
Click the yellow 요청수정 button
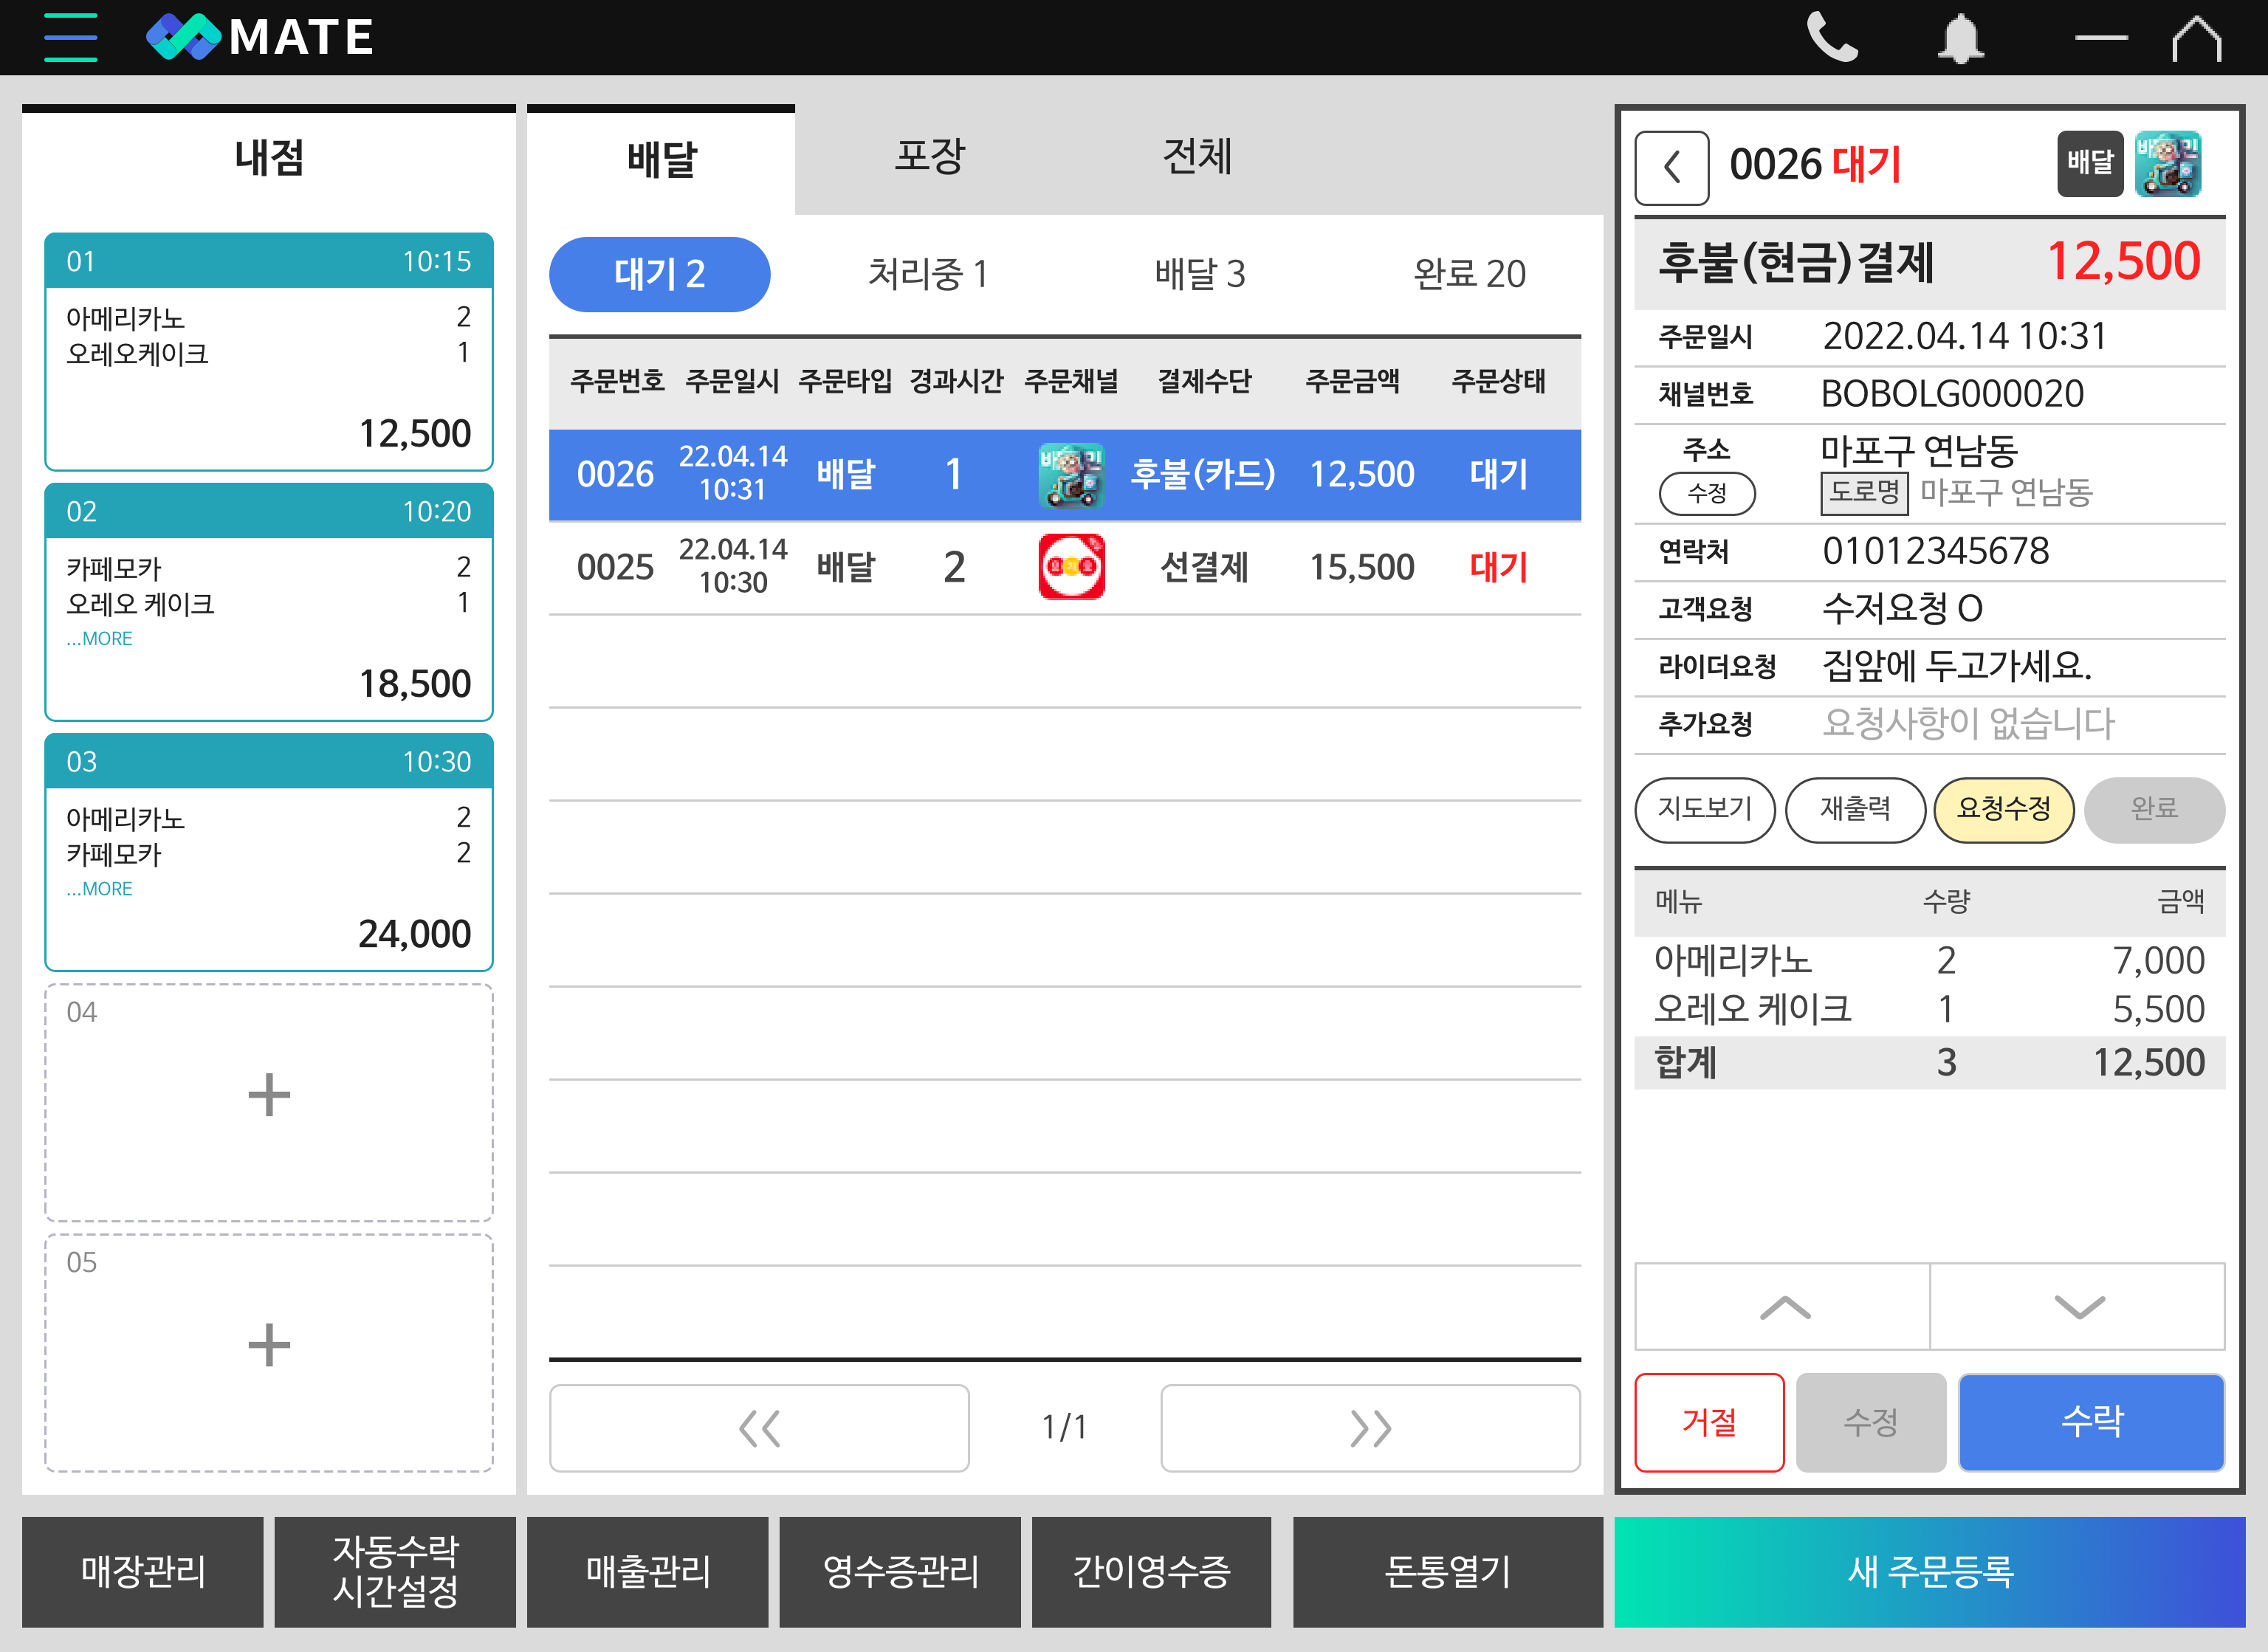2003,809
